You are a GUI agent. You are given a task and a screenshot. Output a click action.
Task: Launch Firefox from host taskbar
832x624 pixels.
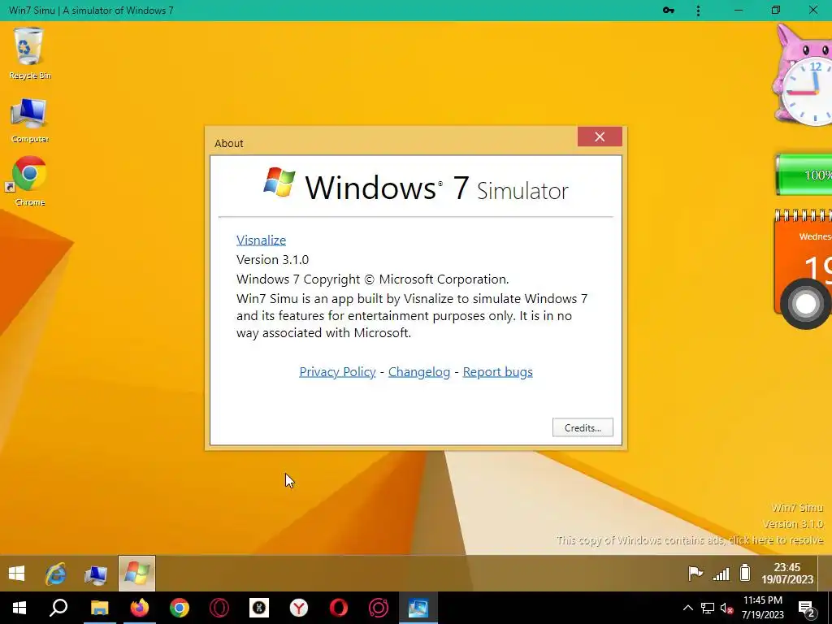[140, 608]
